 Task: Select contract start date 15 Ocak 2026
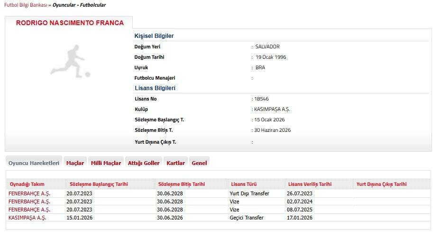[269, 119]
